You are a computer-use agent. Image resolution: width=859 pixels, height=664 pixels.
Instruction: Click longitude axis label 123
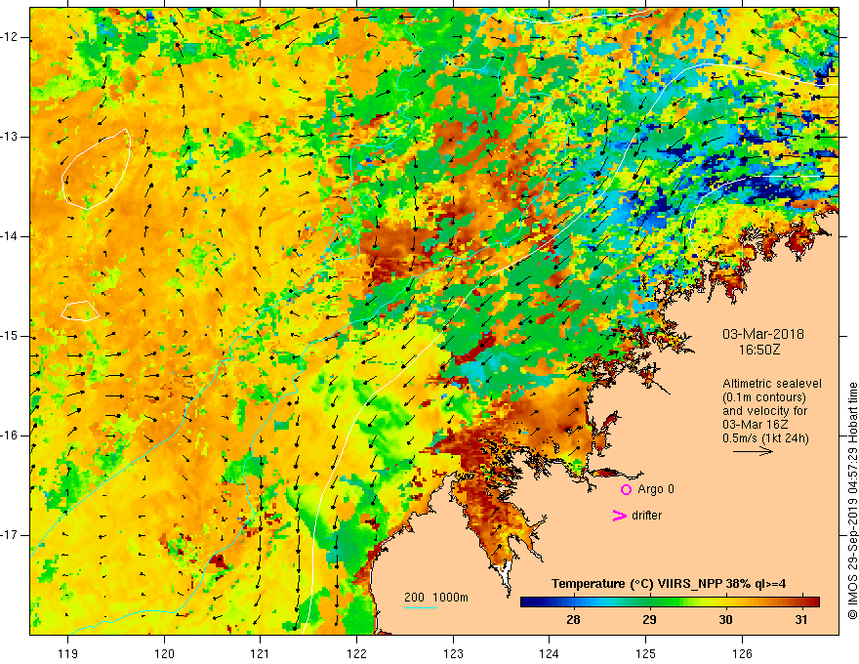pyautogui.click(x=453, y=653)
